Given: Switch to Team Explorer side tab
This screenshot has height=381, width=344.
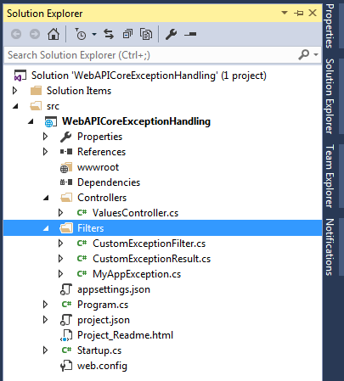Looking at the screenshot, I should pos(330,176).
